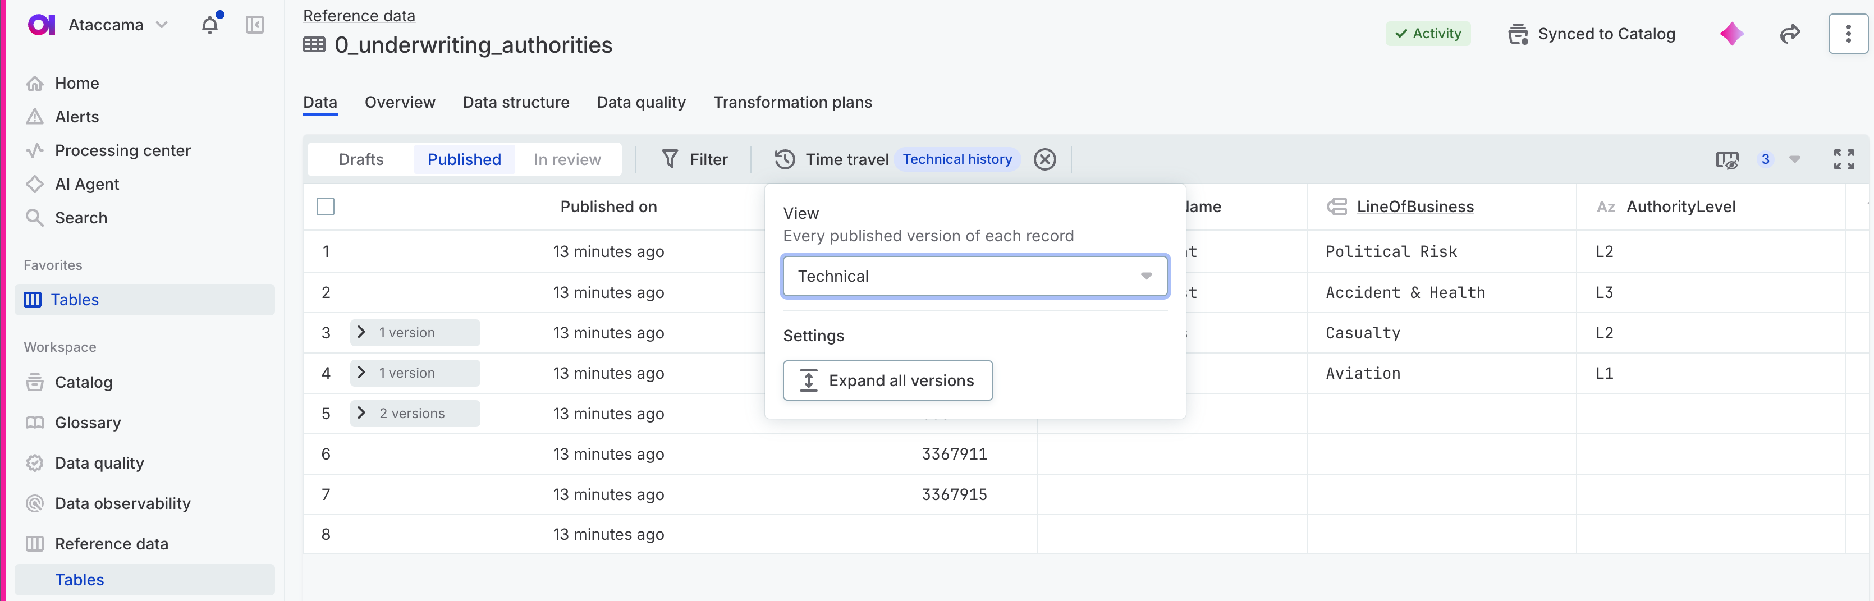Click the Home icon in sidebar
1874x601 pixels.
(x=35, y=83)
